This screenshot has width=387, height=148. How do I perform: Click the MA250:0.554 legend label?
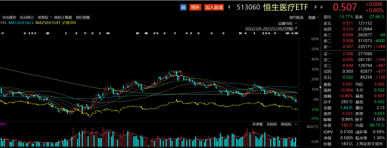point(48,23)
